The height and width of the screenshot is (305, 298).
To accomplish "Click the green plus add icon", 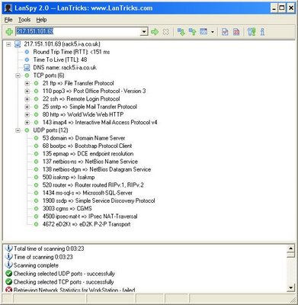I will tap(9, 32).
